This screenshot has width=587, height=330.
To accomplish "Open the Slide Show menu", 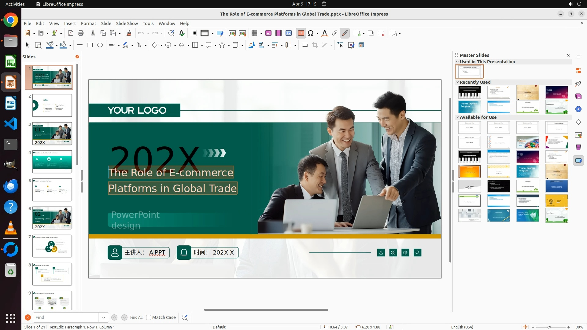I will 127,24.
